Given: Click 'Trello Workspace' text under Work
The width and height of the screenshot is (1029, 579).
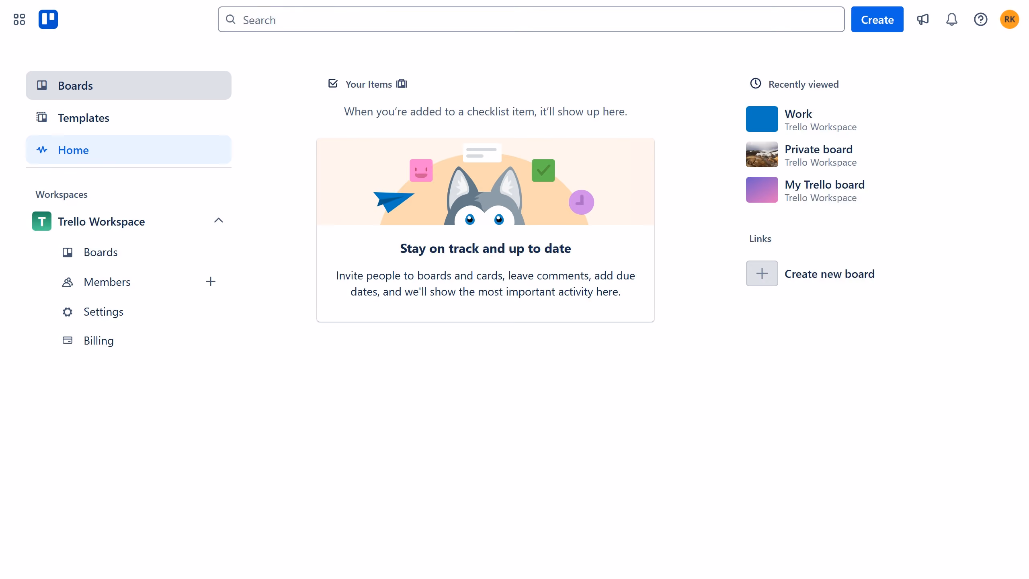Looking at the screenshot, I should coord(820,127).
